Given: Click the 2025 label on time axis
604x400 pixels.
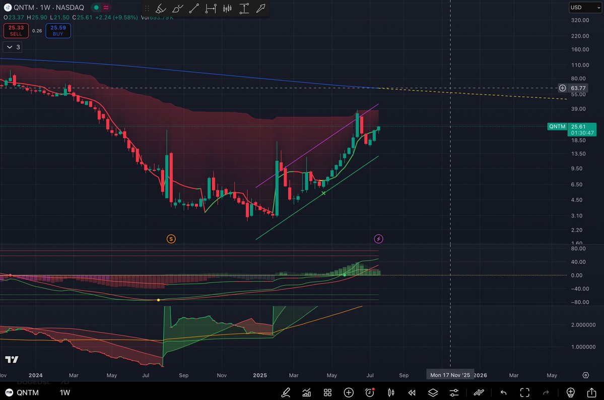Looking at the screenshot, I should (260, 375).
